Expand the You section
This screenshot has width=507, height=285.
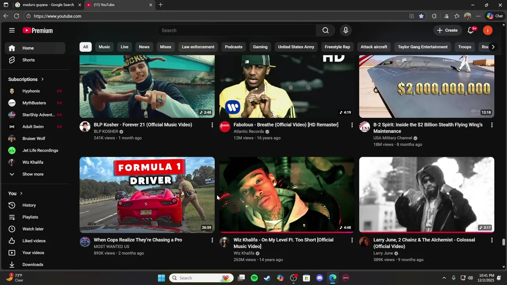click(16, 194)
